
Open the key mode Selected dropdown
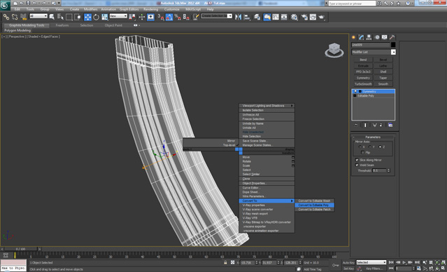[x=371, y=262]
